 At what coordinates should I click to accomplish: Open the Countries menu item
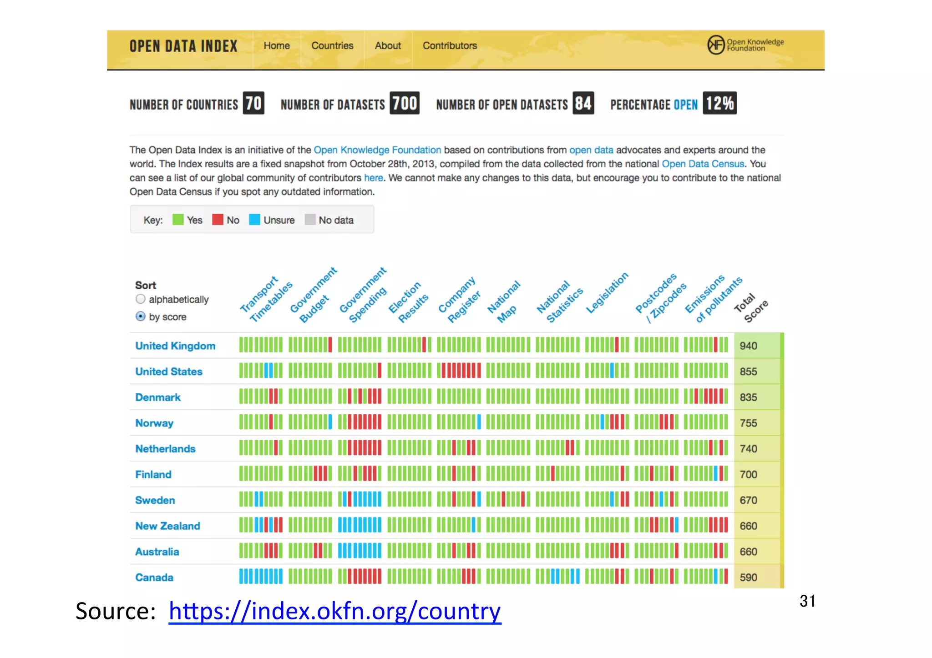[x=332, y=45]
